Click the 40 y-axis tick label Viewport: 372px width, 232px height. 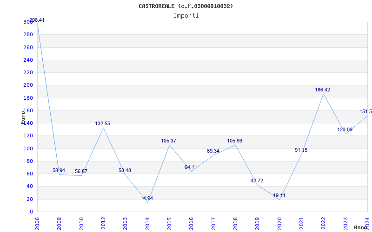(x=30, y=187)
